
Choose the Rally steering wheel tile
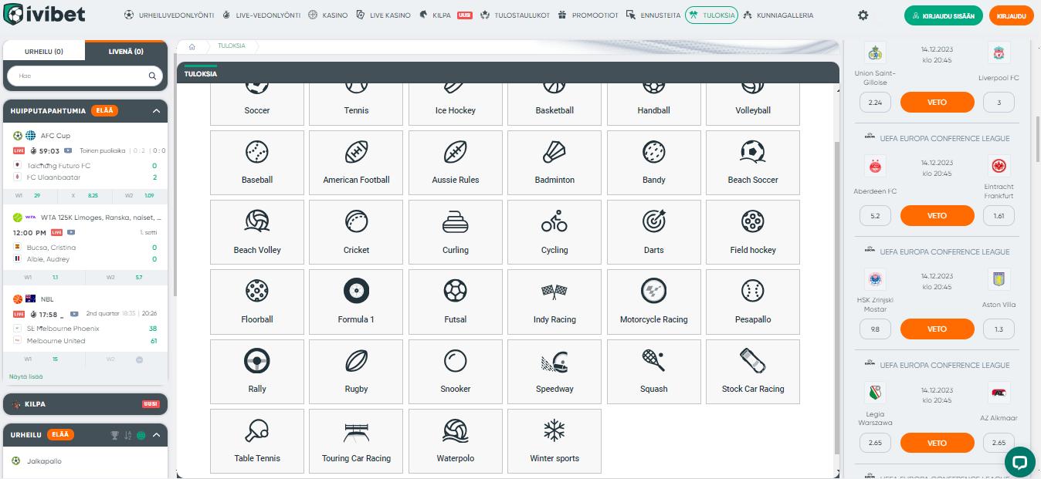click(x=257, y=372)
